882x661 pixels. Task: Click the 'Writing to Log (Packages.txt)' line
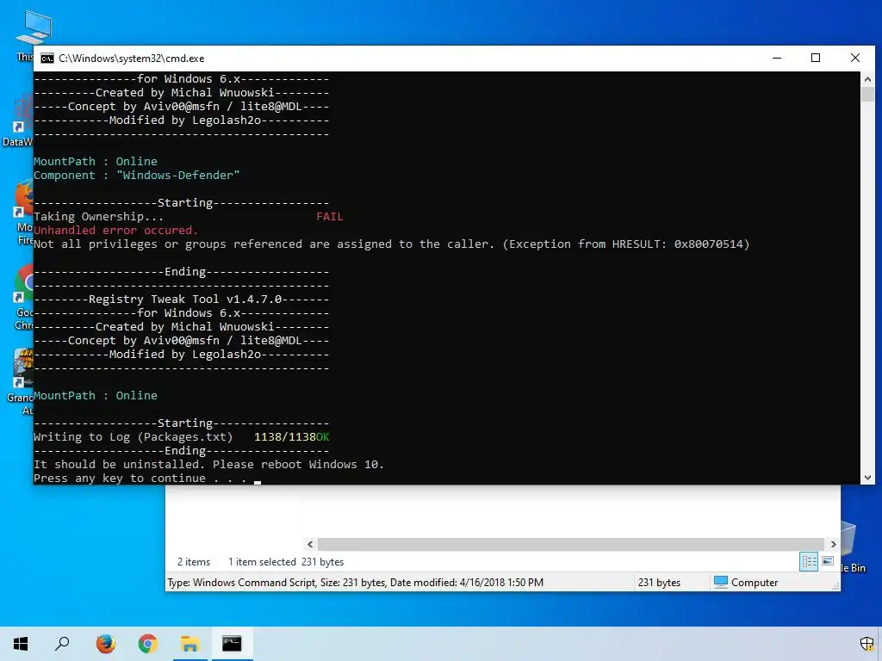[x=134, y=436]
